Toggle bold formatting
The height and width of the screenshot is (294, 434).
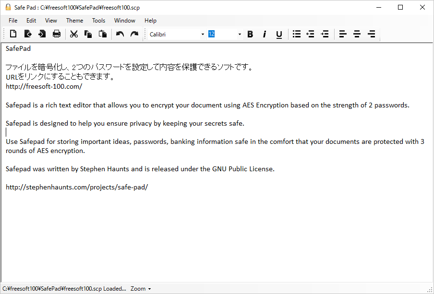coord(250,34)
